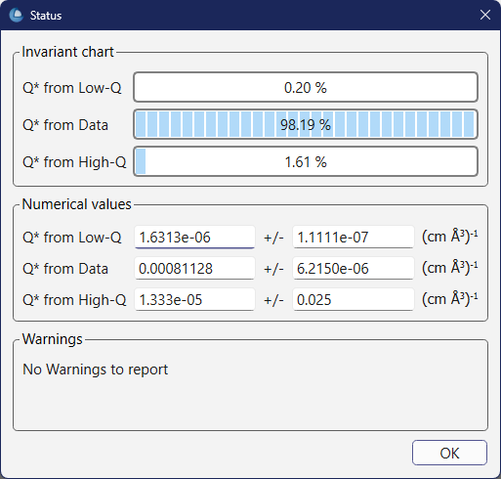Select the Data uncertainty field 6.2150e-06
501x479 pixels.
click(354, 269)
